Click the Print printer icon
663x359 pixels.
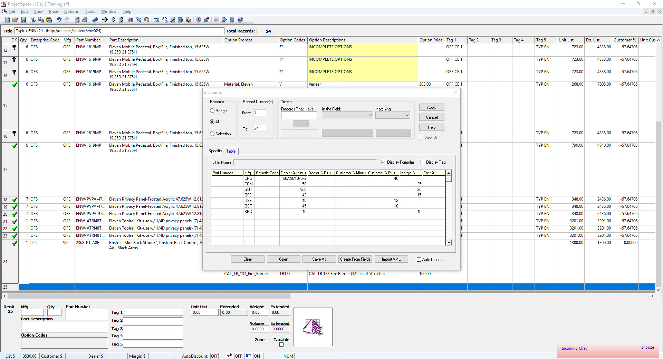click(85, 20)
